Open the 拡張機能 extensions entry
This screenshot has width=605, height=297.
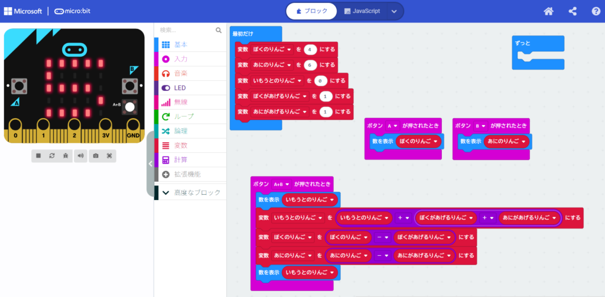[x=190, y=174]
